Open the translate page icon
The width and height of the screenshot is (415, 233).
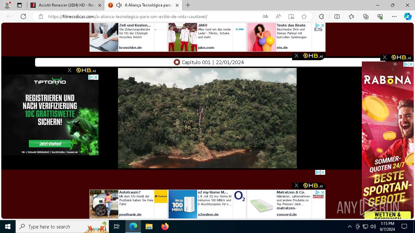(x=265, y=17)
